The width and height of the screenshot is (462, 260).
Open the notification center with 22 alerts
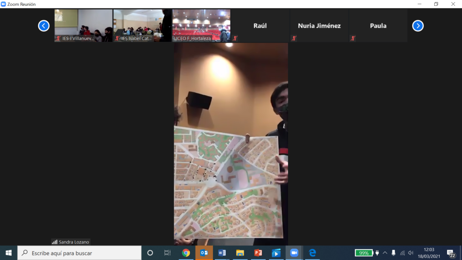(x=451, y=253)
